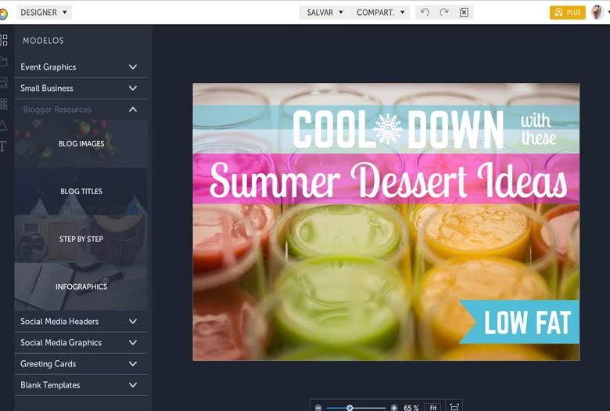Collapse the Blogger Resources category
This screenshot has height=411, width=610.
click(x=81, y=110)
